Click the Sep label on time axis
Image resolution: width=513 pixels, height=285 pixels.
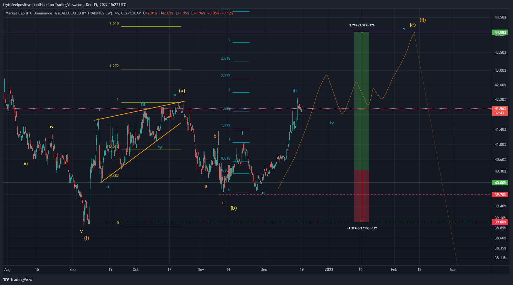coord(73,270)
